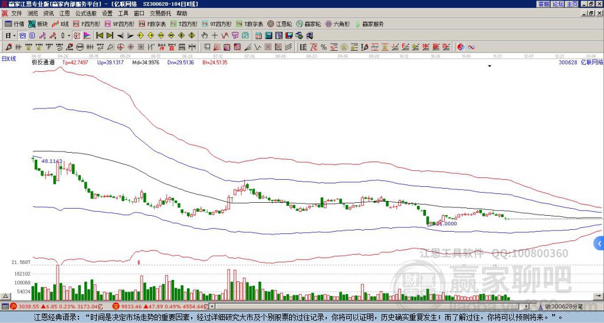604x323 pixels.
Task: Open the 文件 menu
Action: [x=17, y=14]
